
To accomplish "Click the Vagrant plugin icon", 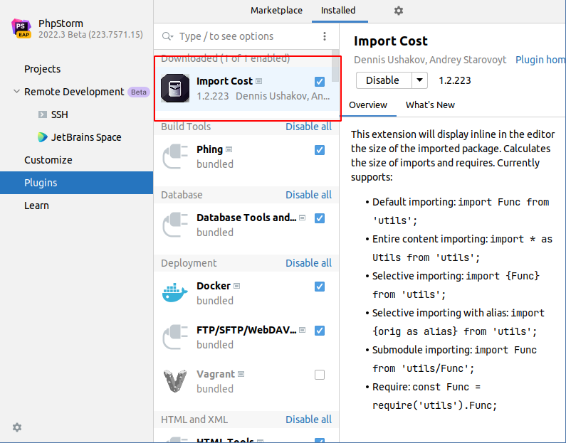I will 175,381.
